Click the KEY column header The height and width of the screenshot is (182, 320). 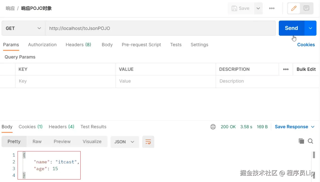[x=23, y=69]
